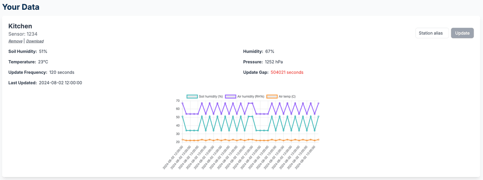The width and height of the screenshot is (483, 180).
Task: Click the 'Sensor: 1234' identifier text
Action: pos(23,34)
